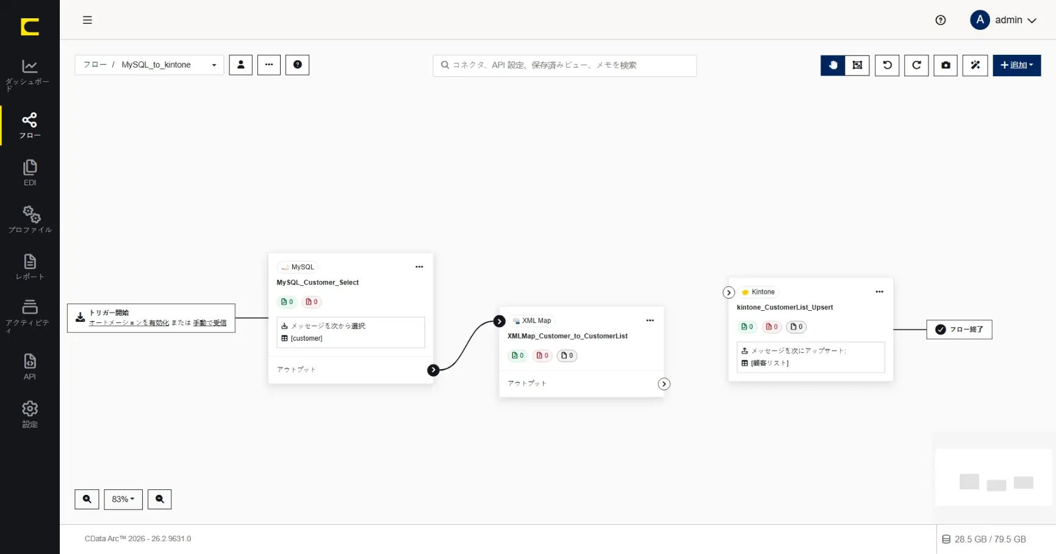The height and width of the screenshot is (554, 1056).
Task: Open the XML Map connector ellipsis menu
Action: [x=650, y=321]
